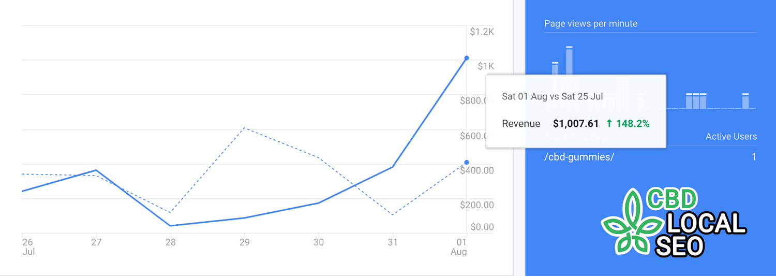The height and width of the screenshot is (276, 776).
Task: Select the rightmost bar in page views chart
Action: 745,101
